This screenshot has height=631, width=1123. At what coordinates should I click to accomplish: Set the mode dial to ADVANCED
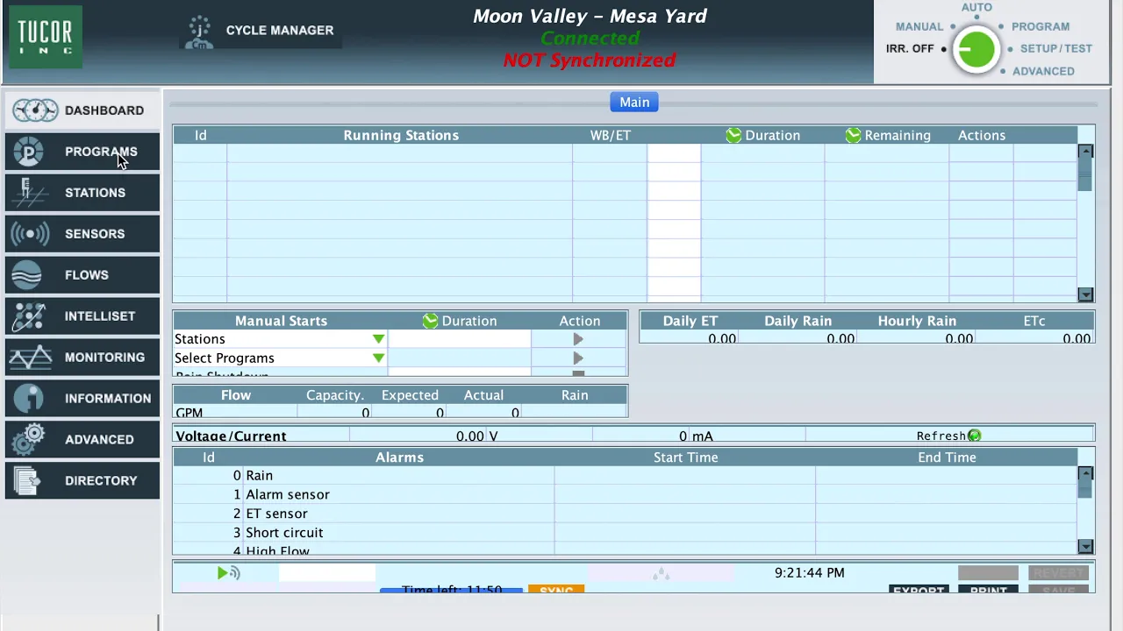1043,71
